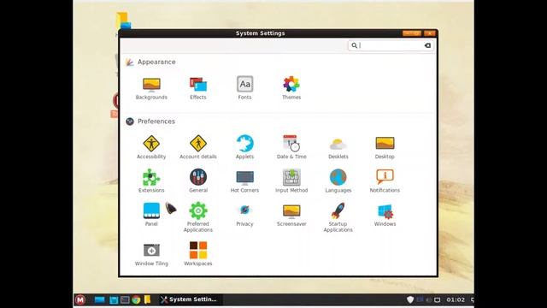Open General preferences
547x308 pixels.
coord(198,181)
